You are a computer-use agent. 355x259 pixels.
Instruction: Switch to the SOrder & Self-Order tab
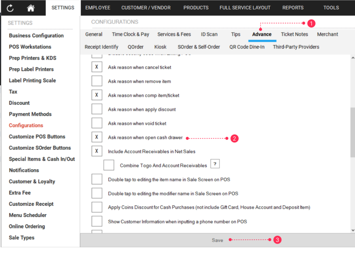click(199, 47)
